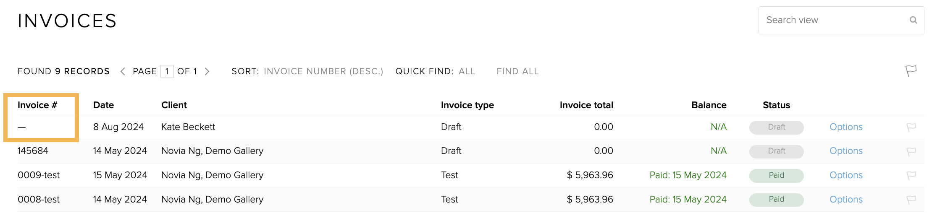This screenshot has width=940, height=213.
Task: Open Quick Find ALL dropdown
Action: point(467,72)
